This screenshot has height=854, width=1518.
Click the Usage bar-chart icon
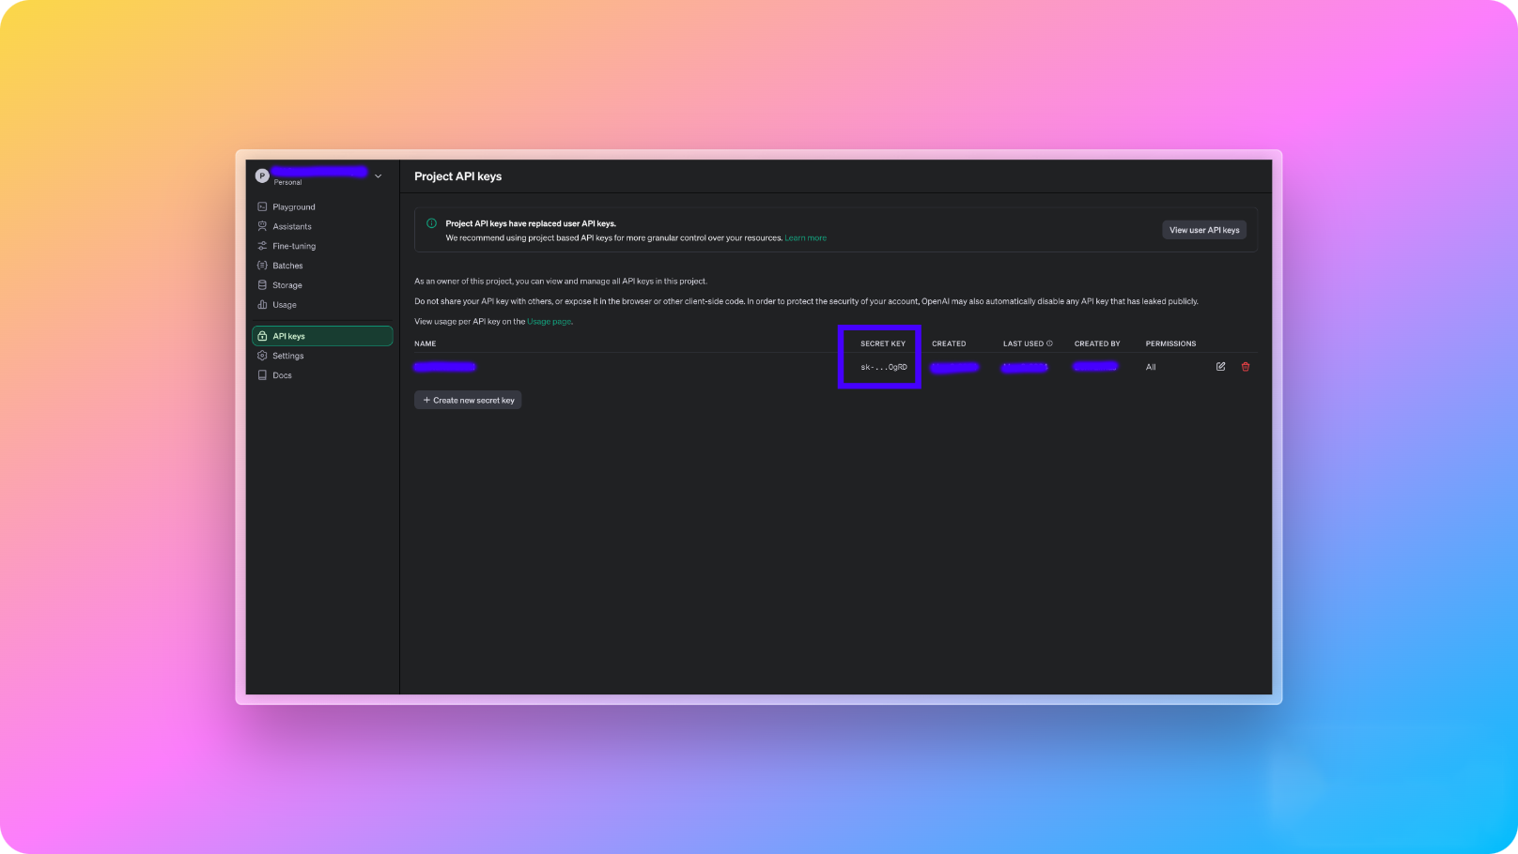point(262,304)
